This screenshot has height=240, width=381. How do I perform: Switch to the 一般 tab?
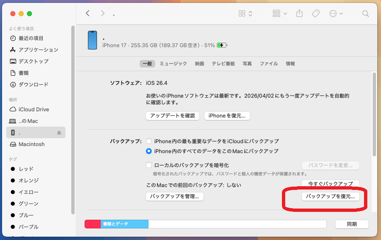pos(147,64)
